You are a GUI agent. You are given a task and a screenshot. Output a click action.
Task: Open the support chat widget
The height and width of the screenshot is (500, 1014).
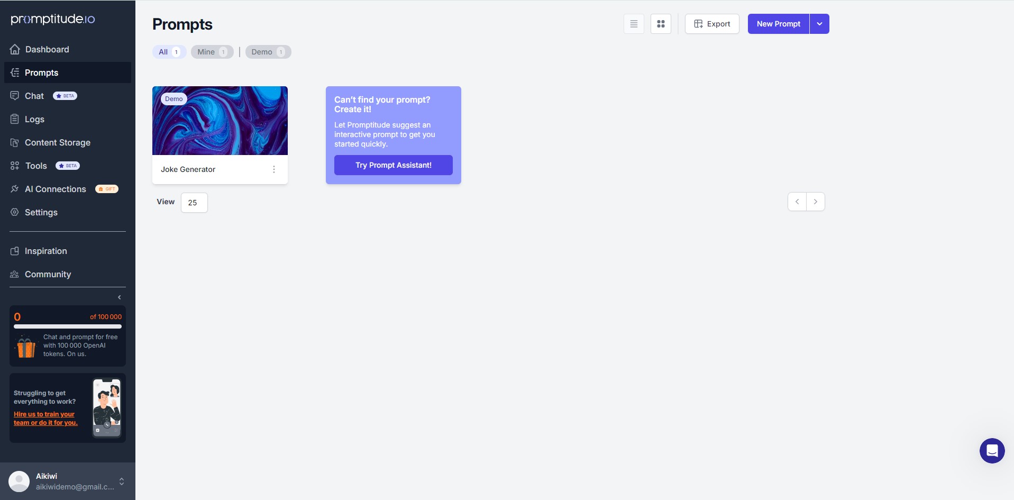coord(992,451)
